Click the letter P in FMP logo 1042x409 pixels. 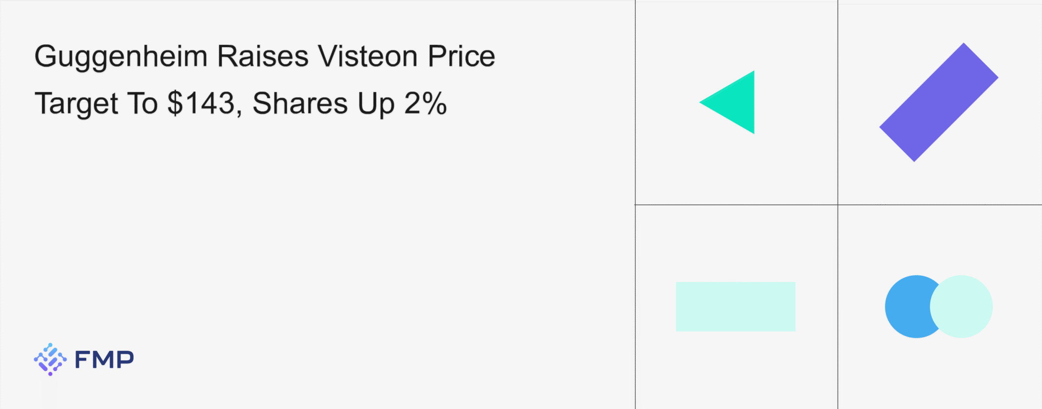[125, 360]
